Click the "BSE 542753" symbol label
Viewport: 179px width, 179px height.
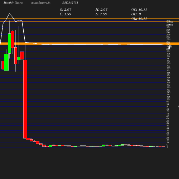tap(70, 3)
